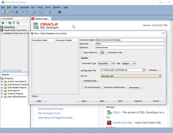
Task: Click the Connections panel horizontal scrollbar
Action: (x=12, y=71)
